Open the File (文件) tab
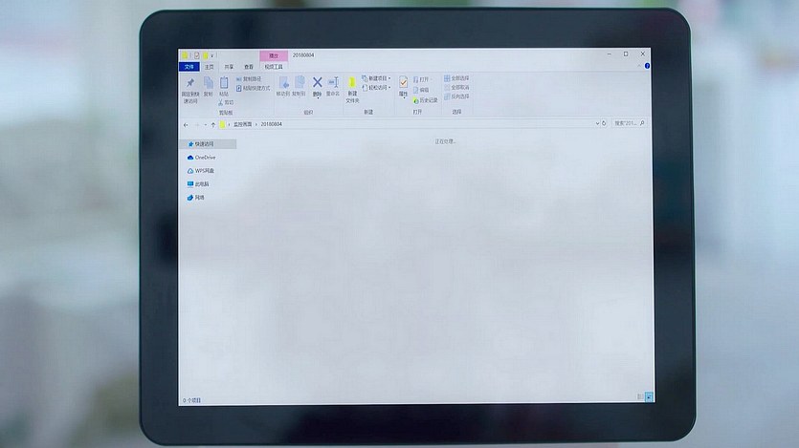This screenshot has width=799, height=448. pyautogui.click(x=189, y=67)
